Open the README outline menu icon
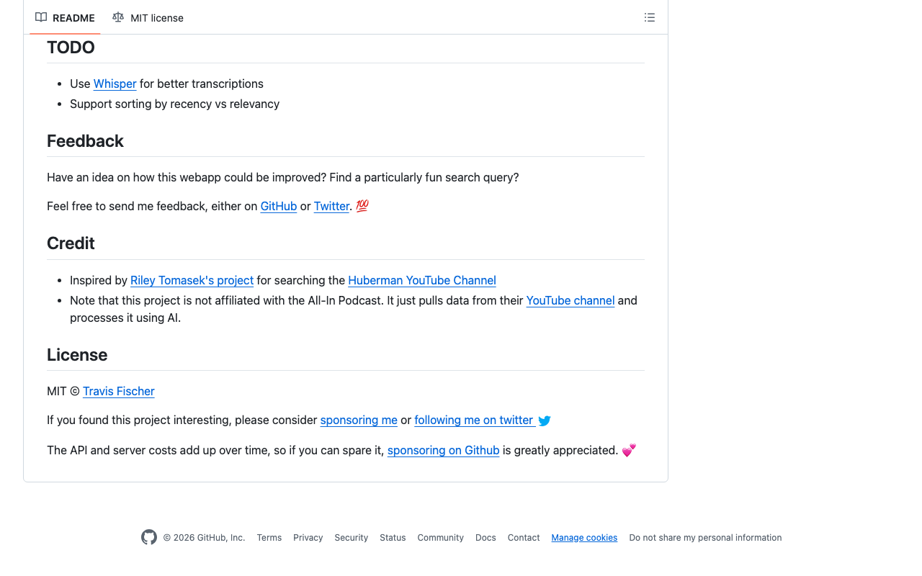922x576 pixels. coord(650,18)
